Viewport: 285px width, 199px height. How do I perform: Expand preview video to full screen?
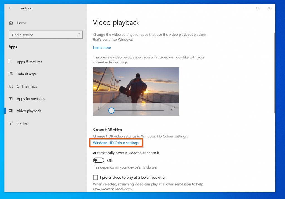pos(173,108)
